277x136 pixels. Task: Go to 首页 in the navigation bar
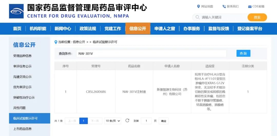click(x=17, y=29)
